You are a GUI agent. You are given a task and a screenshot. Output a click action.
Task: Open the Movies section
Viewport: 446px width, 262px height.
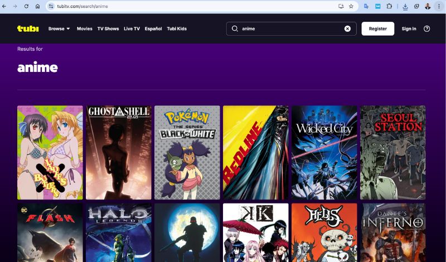click(85, 28)
